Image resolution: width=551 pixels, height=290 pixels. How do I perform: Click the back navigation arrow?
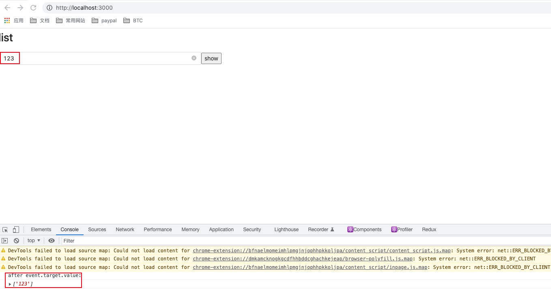[x=7, y=7]
